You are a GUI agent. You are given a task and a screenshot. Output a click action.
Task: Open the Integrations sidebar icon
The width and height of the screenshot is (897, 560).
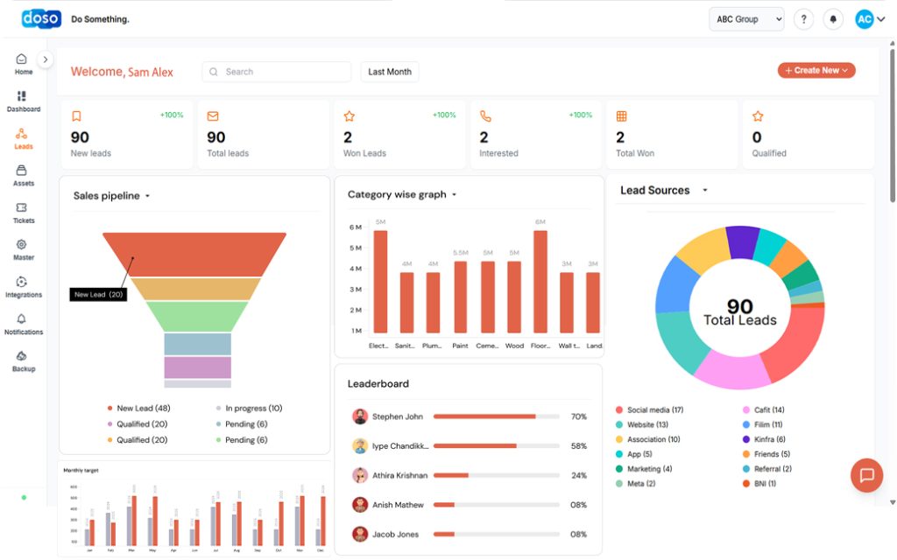[22, 282]
